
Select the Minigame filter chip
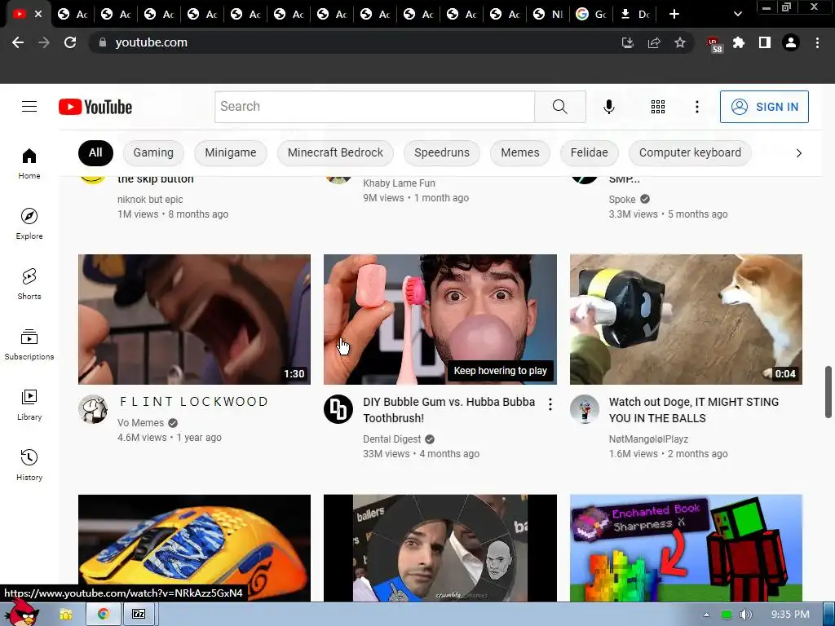click(x=231, y=152)
